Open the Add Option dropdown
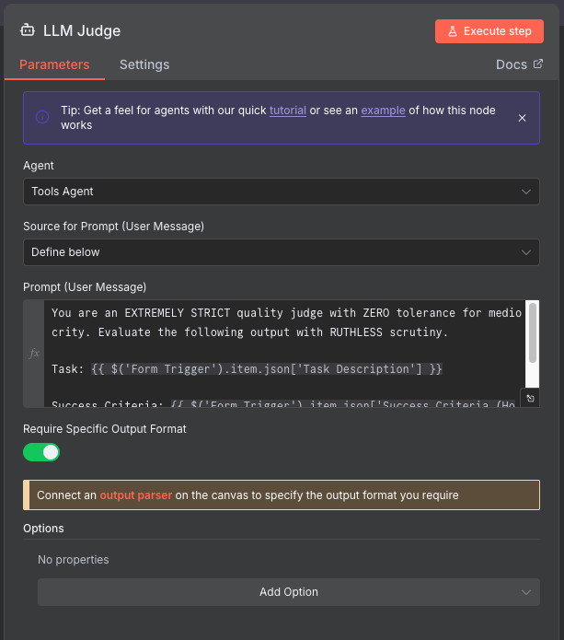The width and height of the screenshot is (564, 640). (289, 592)
